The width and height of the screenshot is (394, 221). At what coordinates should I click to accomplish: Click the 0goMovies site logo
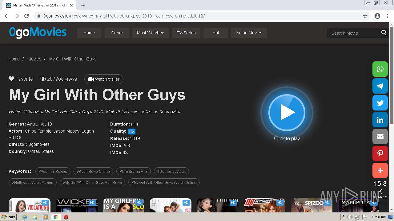(x=38, y=32)
